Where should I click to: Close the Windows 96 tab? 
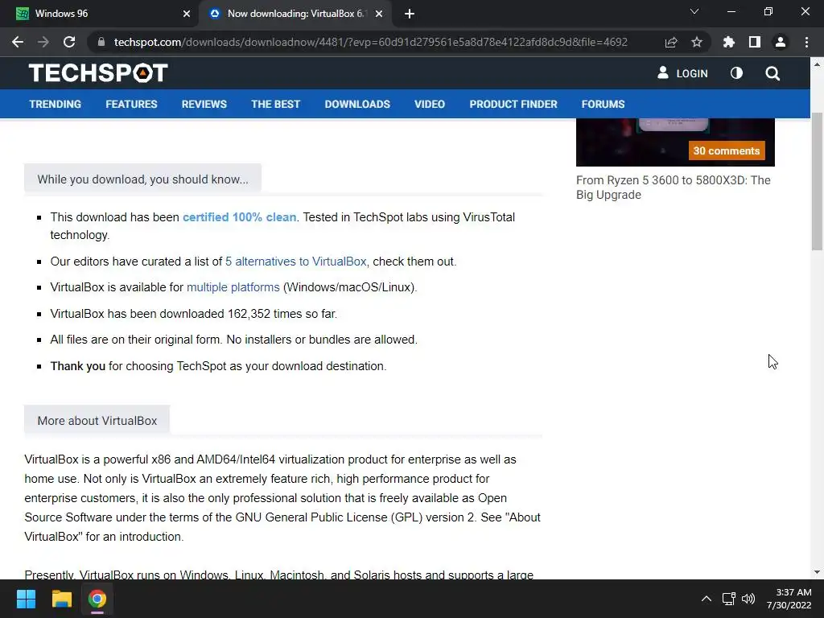click(187, 14)
